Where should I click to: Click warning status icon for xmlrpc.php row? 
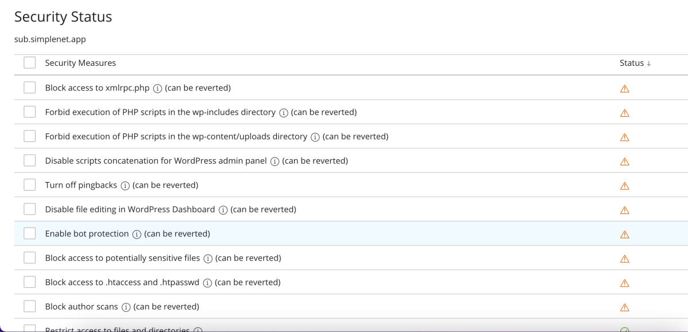[x=625, y=89]
